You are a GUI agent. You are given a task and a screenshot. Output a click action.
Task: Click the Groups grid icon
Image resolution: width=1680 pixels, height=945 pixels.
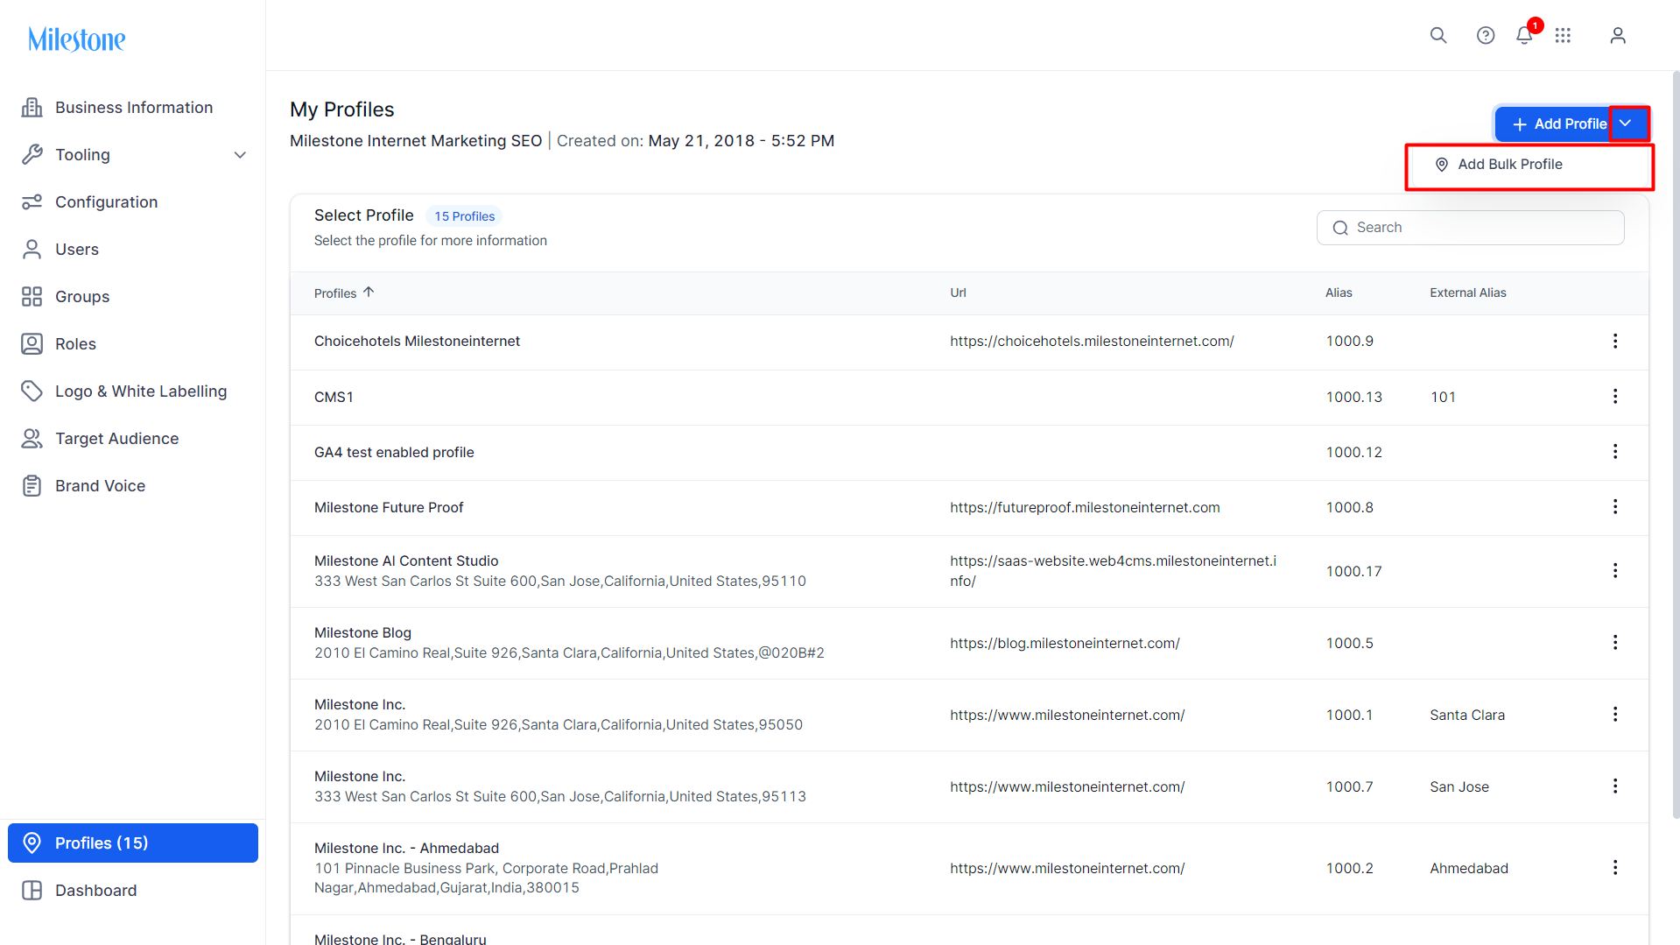tap(32, 296)
